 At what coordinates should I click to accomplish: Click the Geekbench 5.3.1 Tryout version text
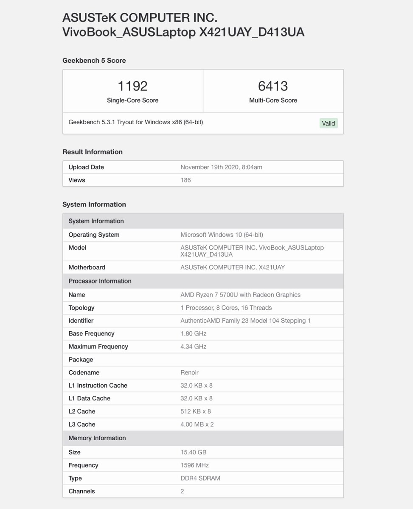(136, 122)
